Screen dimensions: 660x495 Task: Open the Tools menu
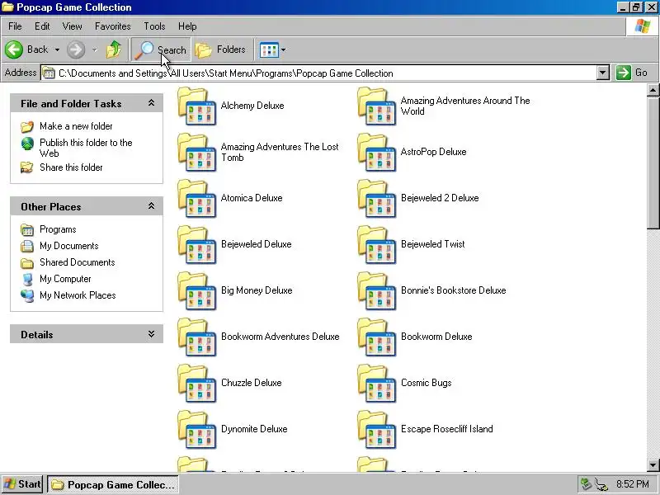154,26
